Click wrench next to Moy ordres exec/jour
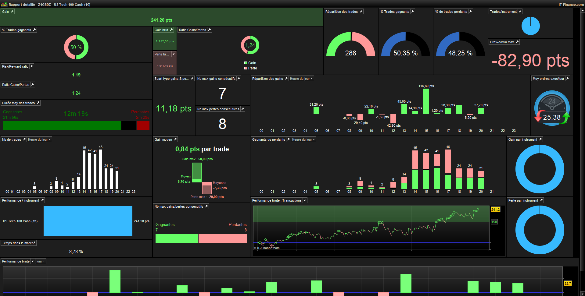This screenshot has height=296, width=585. [x=568, y=79]
